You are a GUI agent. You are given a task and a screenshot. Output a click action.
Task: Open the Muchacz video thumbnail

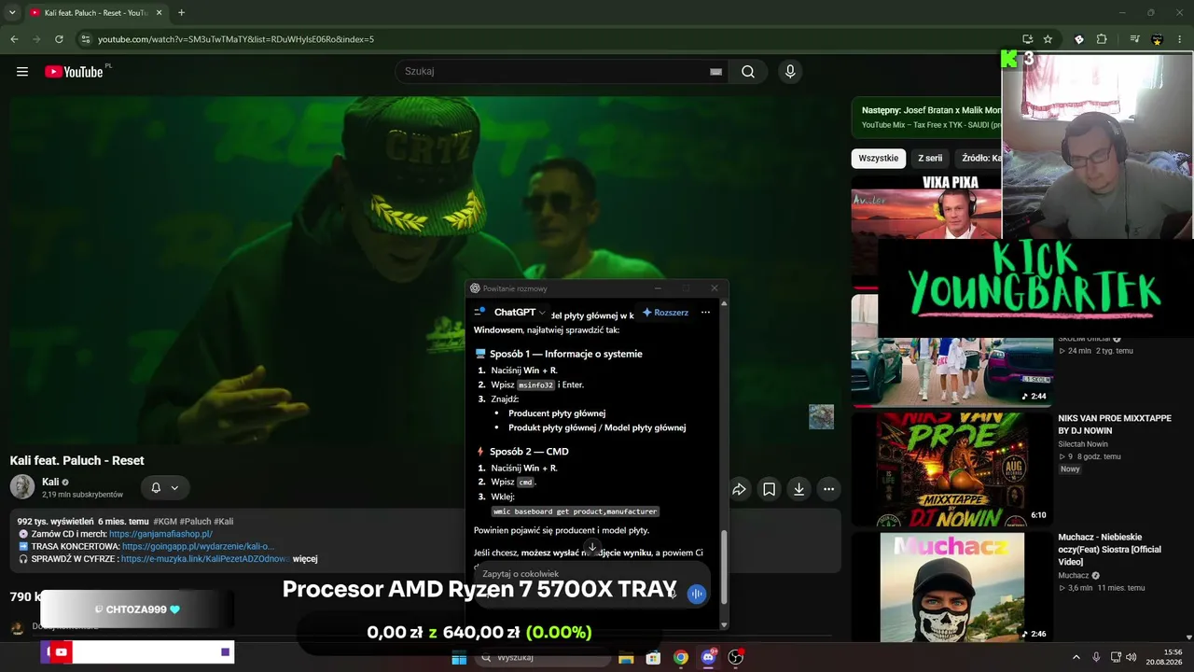click(952, 587)
